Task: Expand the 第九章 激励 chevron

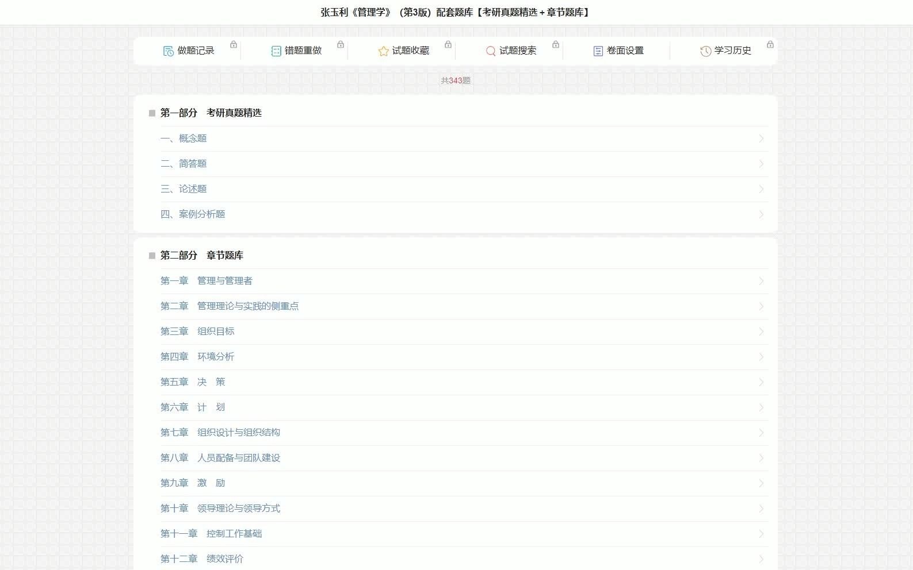Action: point(761,483)
